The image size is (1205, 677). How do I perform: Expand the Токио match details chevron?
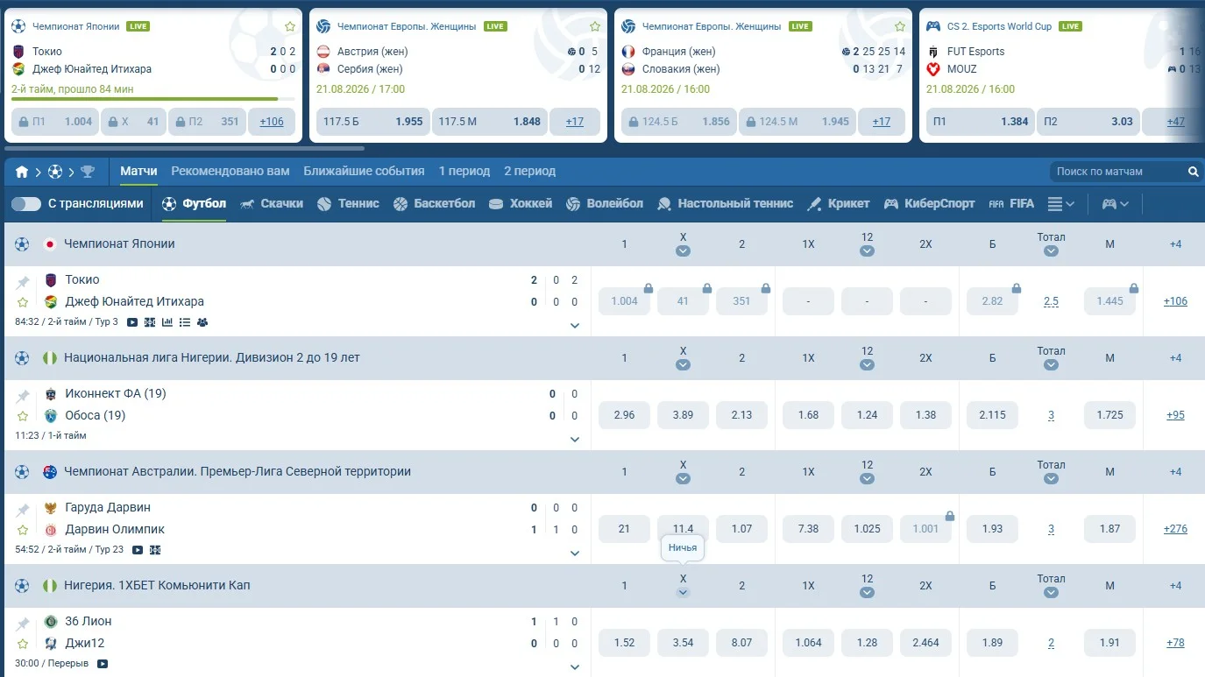(575, 326)
